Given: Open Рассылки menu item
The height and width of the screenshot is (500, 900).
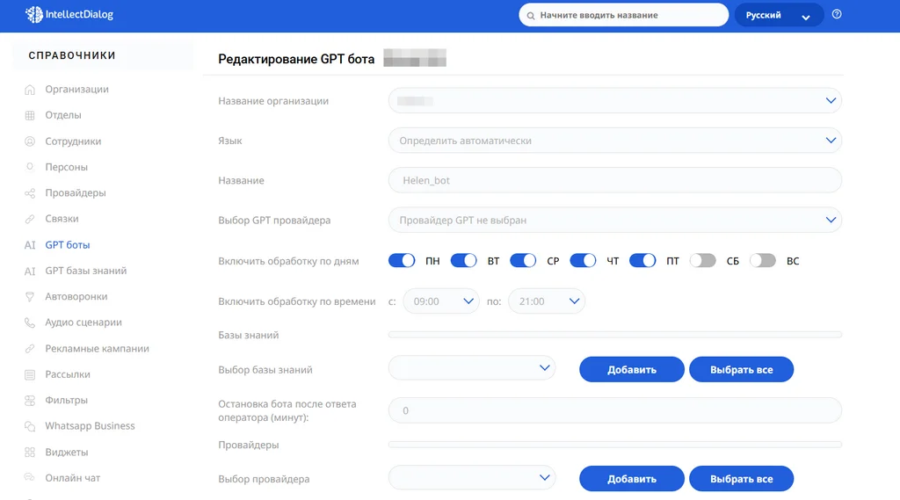Looking at the screenshot, I should (x=68, y=374).
